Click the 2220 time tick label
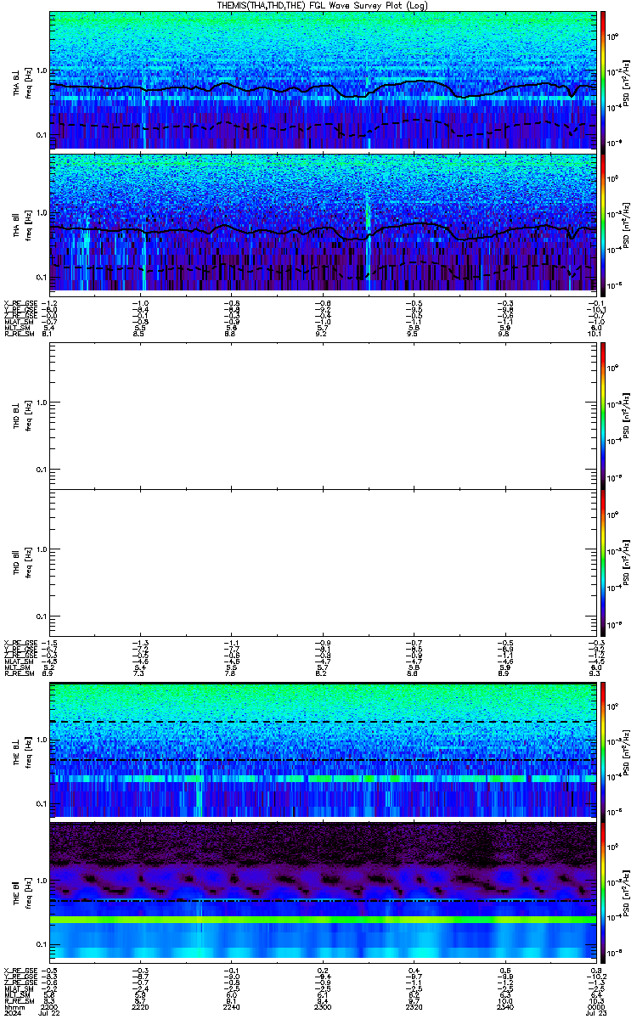The height and width of the screenshot is (1019, 637). click(141, 1005)
